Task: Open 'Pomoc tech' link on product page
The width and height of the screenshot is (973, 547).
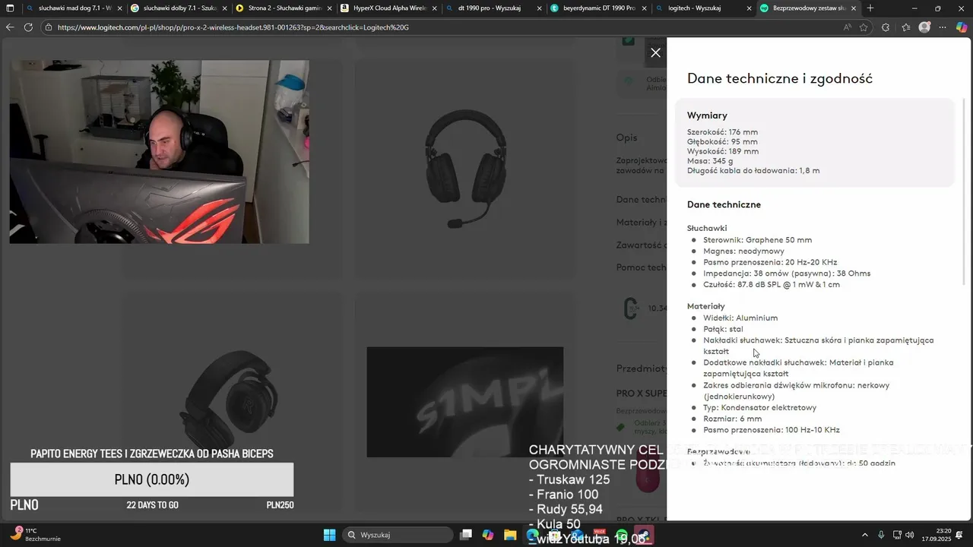Action: pyautogui.click(x=642, y=267)
